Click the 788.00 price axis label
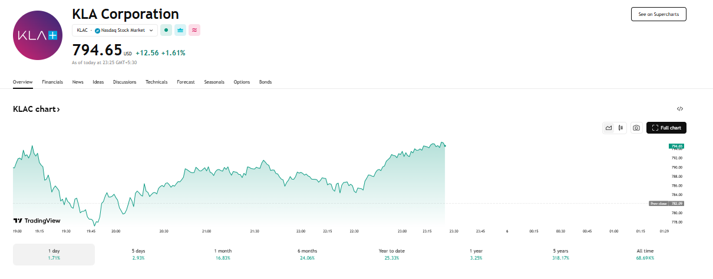The image size is (713, 279). pyautogui.click(x=676, y=176)
